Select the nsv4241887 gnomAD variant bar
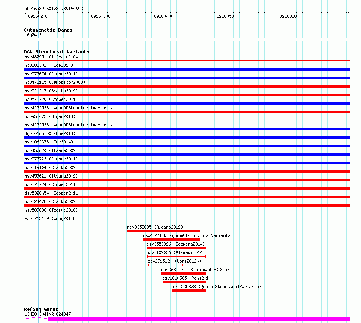This screenshot has height=323, width=361. [171, 240]
